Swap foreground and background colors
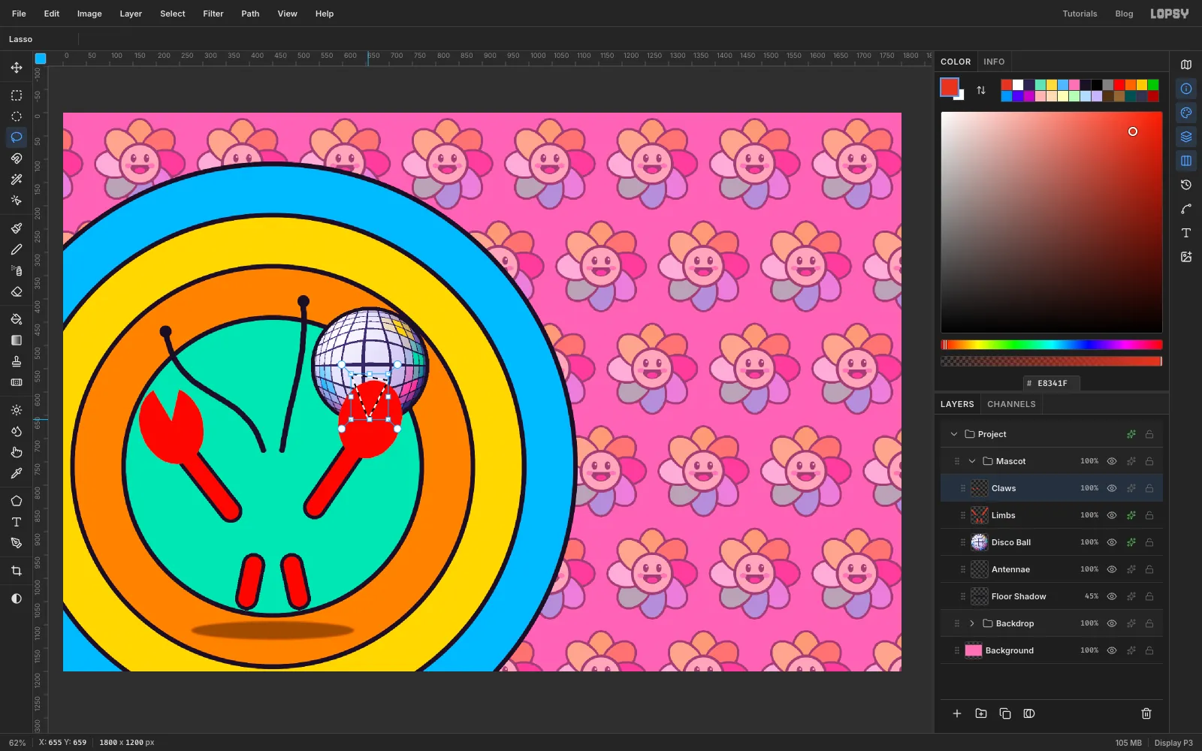Image resolution: width=1202 pixels, height=751 pixels. (x=981, y=90)
